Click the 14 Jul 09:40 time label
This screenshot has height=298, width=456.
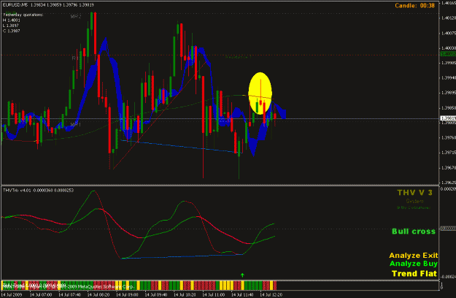(x=156, y=295)
